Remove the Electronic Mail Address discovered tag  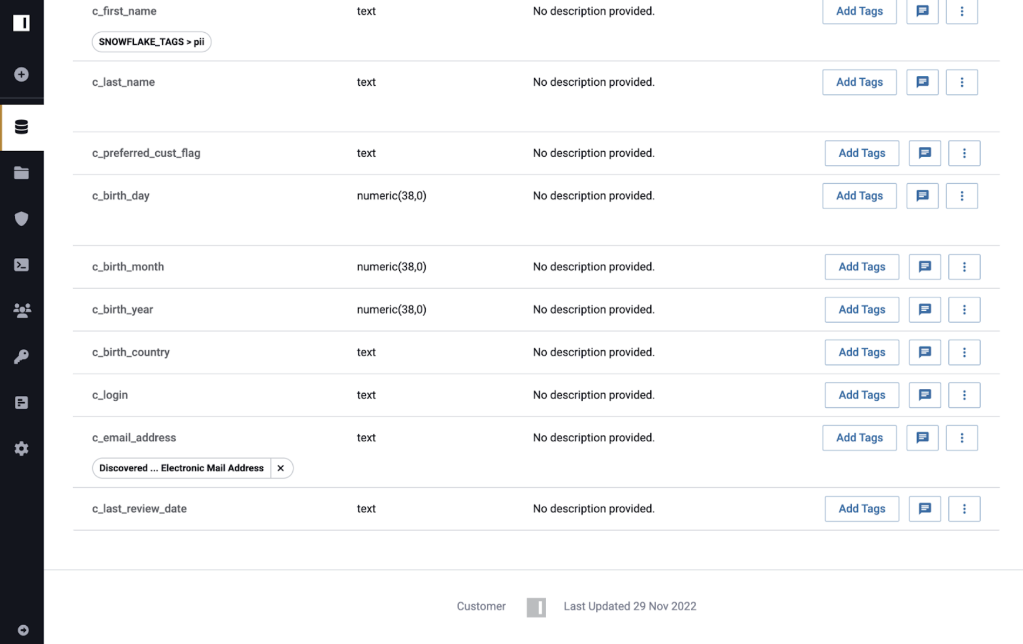[281, 468]
